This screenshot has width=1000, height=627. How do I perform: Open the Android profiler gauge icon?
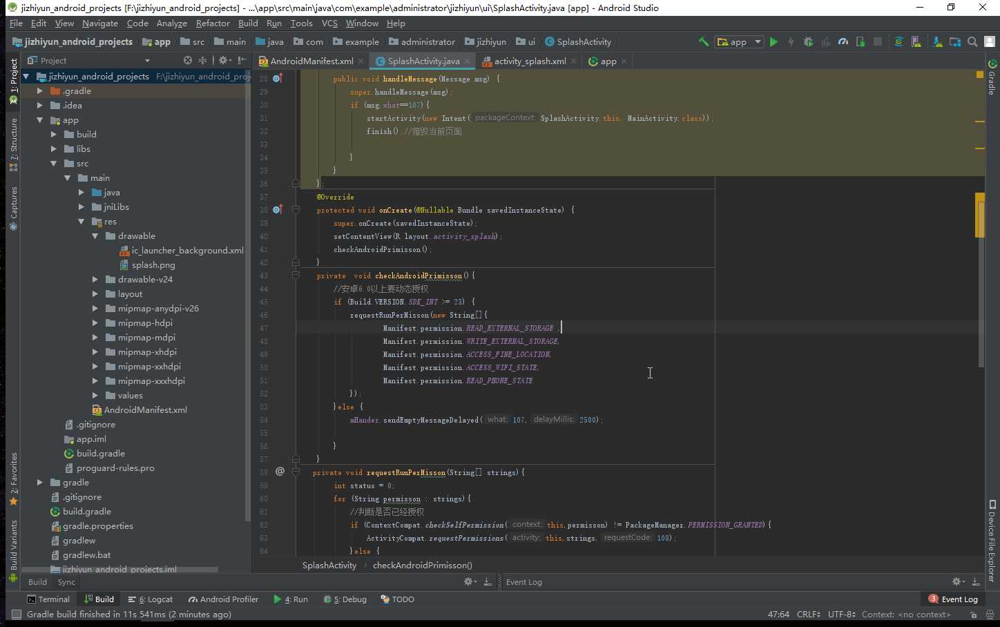tap(843, 41)
